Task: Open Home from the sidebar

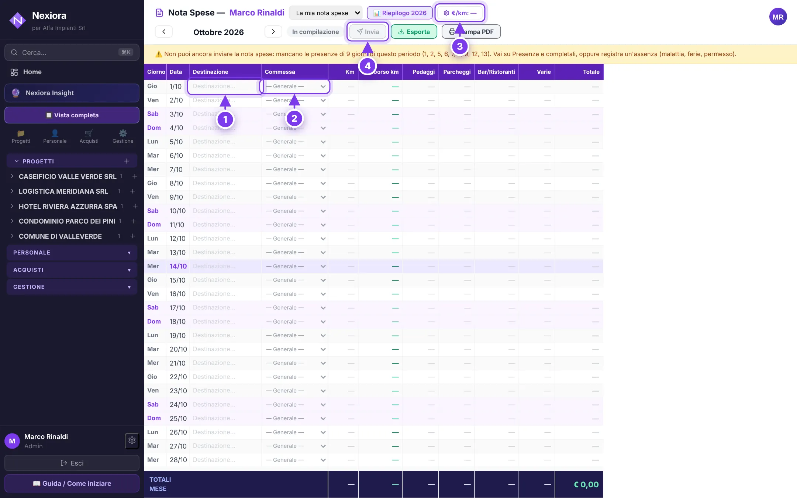Action: coord(72,72)
